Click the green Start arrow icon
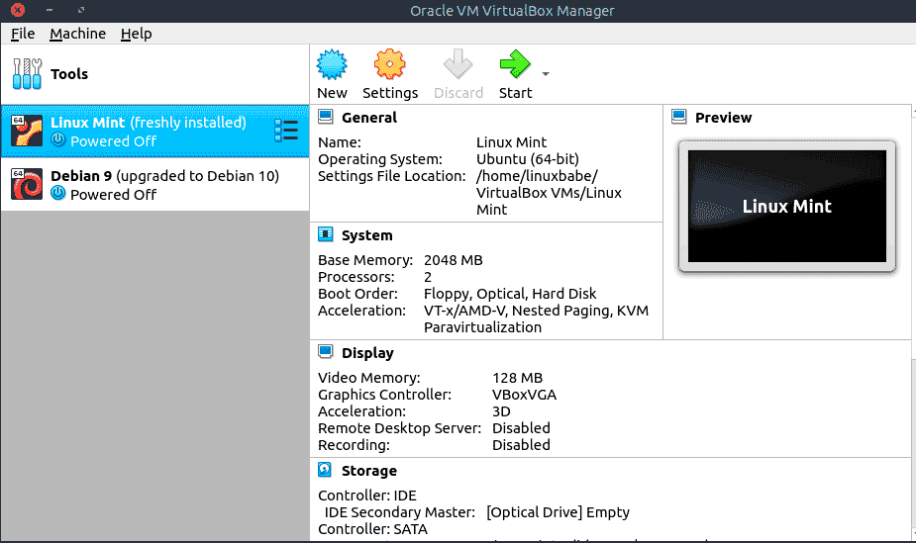Image resolution: width=916 pixels, height=543 pixels. tap(515, 65)
